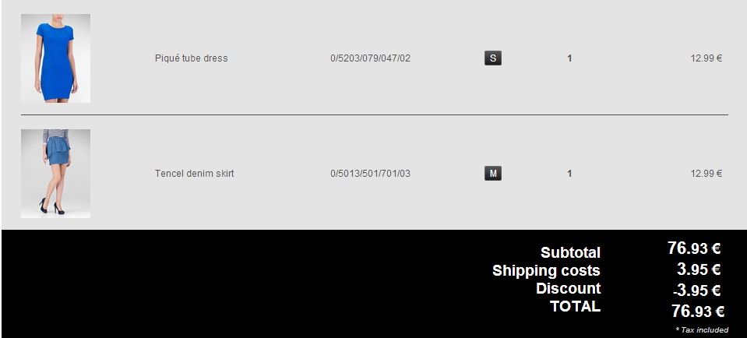747x338 pixels.
Task: Click the Shipping costs label
Action: 546,271
